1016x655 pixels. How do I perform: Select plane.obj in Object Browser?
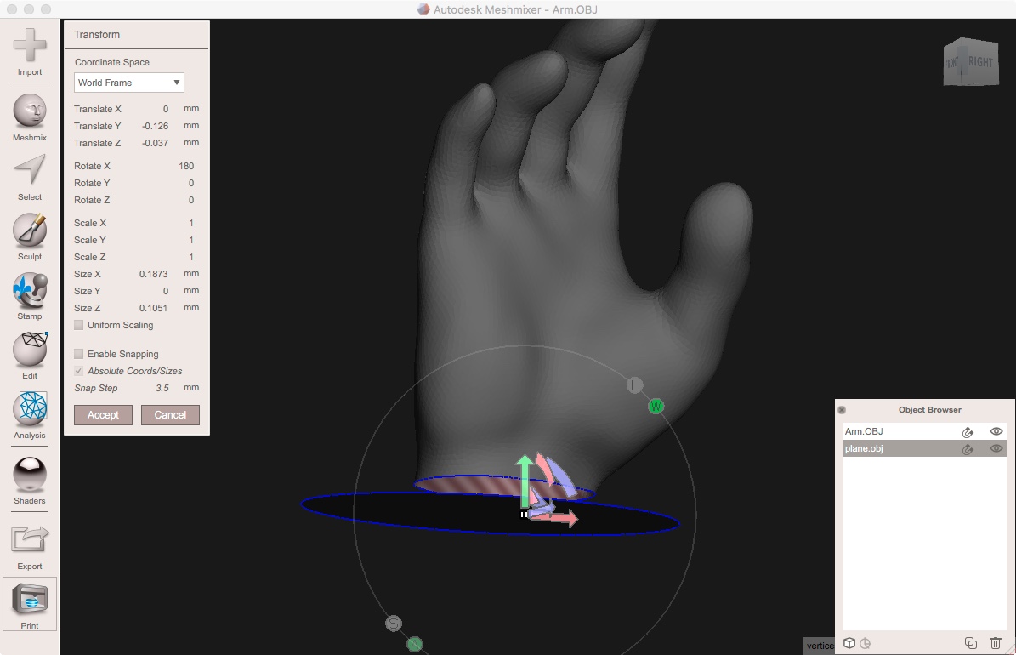(925, 448)
